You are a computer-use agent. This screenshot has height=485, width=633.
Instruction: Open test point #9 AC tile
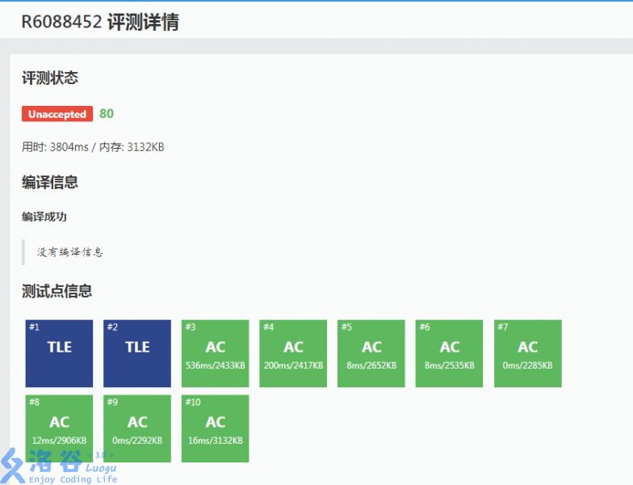coord(137,428)
